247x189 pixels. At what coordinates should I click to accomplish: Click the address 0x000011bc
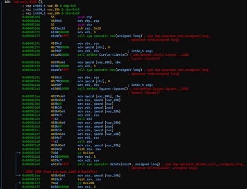(x=31, y=111)
